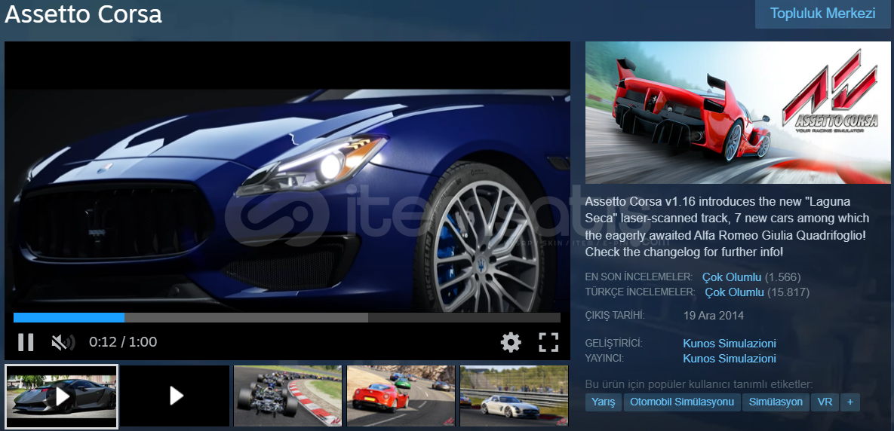This screenshot has height=431, width=894.
Task: Open developer Kunos Simulazioni link
Action: [730, 344]
